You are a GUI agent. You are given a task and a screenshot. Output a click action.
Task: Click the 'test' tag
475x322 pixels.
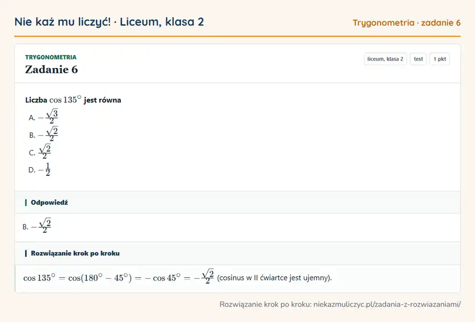click(x=418, y=59)
